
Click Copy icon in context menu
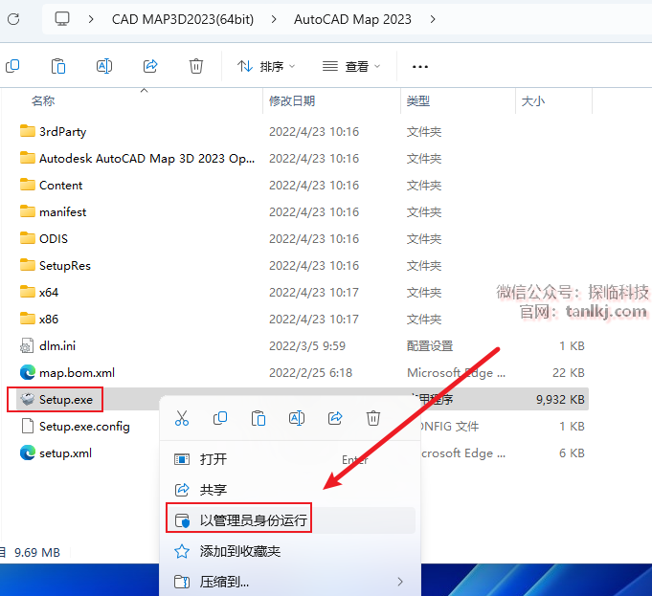[x=220, y=418]
